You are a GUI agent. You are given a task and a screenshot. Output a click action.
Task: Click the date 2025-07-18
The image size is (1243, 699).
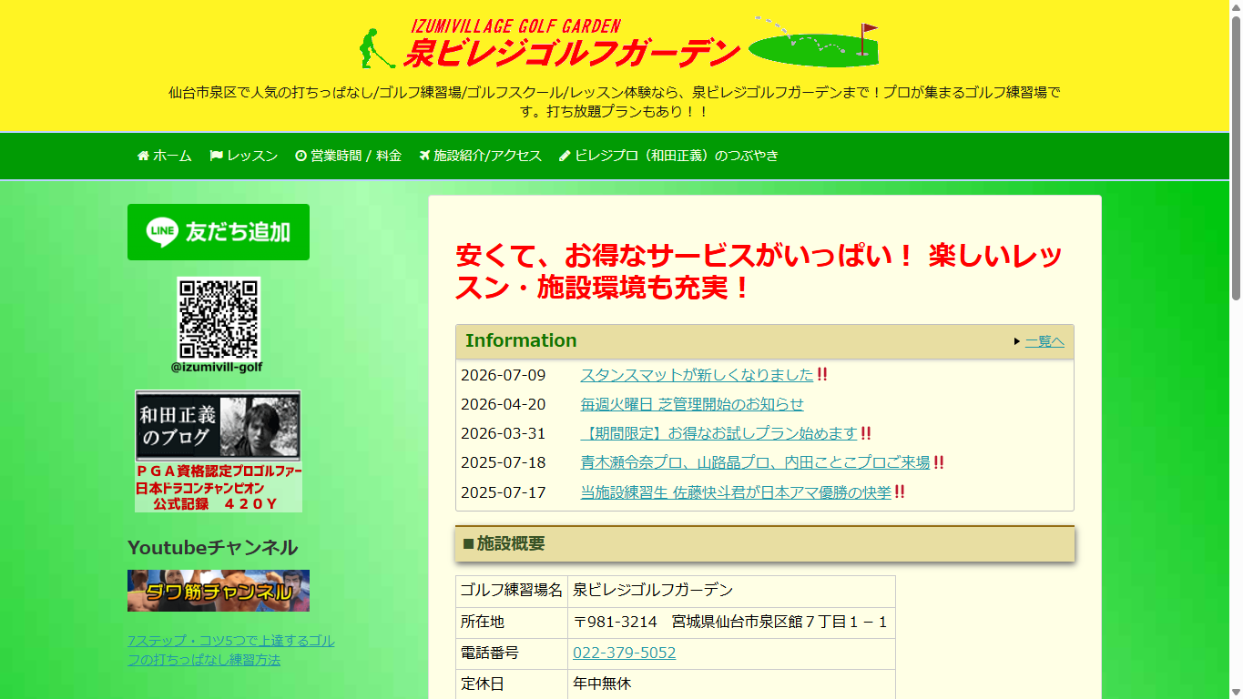503,462
